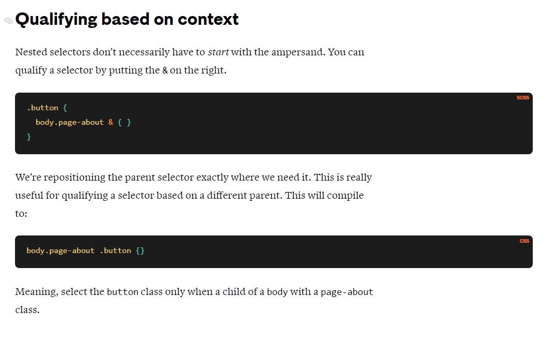Click the orange ampersand in the SCSS code

coord(111,122)
